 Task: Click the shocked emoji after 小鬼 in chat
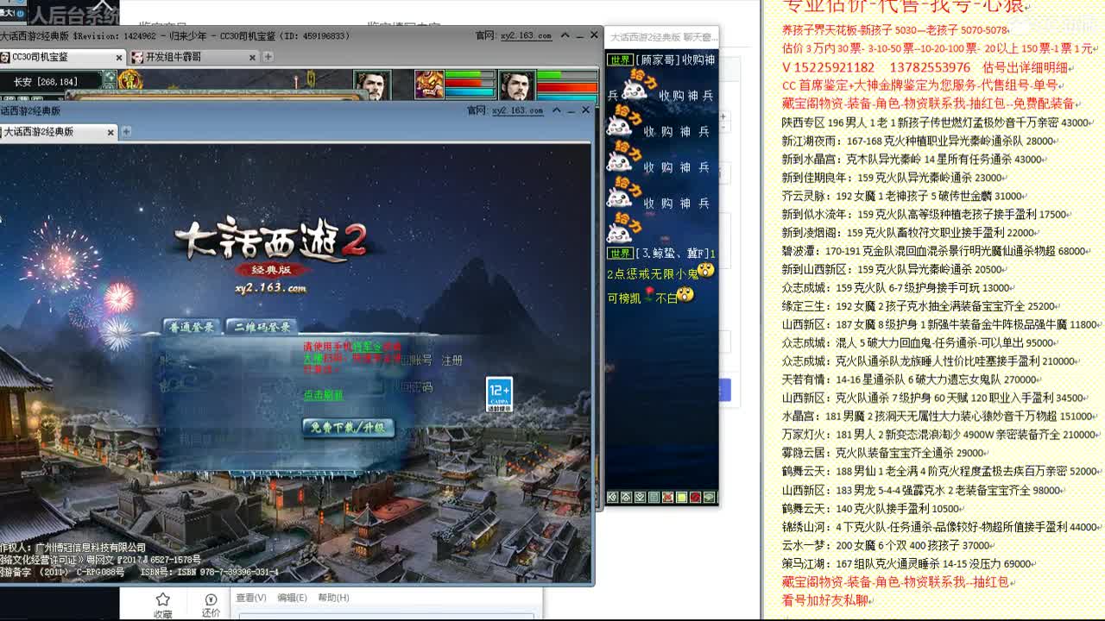[x=706, y=271]
